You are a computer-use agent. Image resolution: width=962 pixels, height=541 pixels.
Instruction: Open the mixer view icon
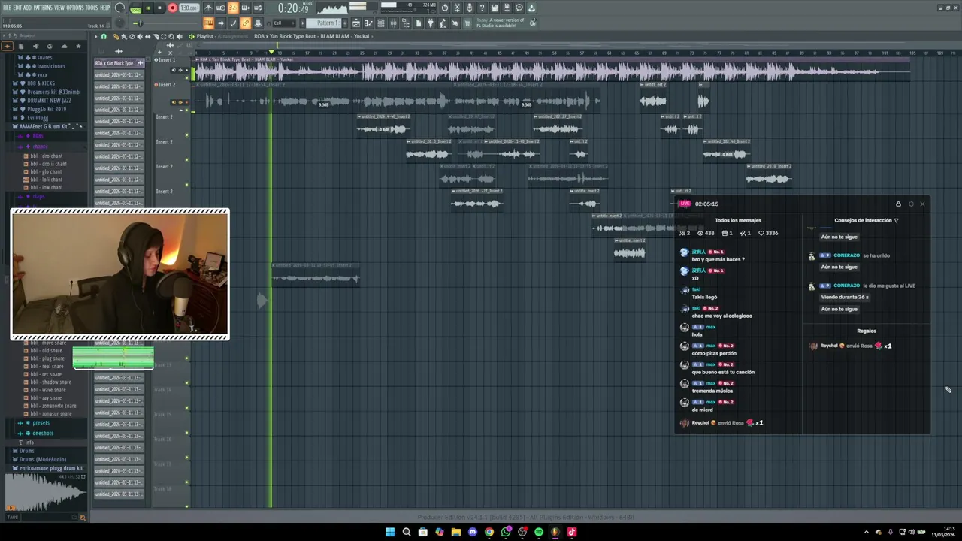(393, 23)
